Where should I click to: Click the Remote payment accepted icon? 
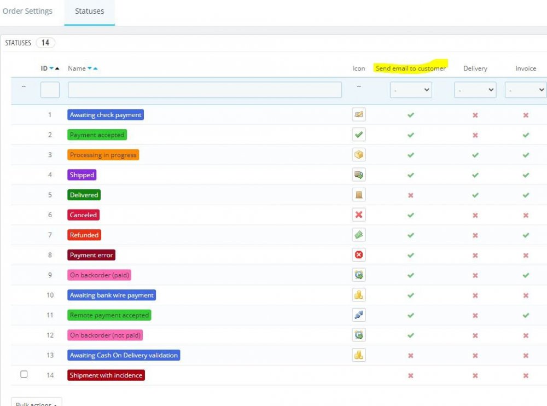(x=358, y=315)
